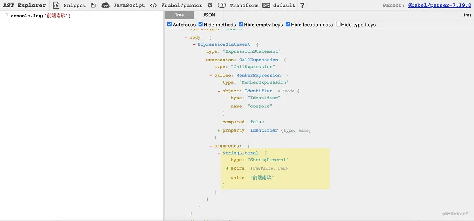Toggle the Transform switch

click(222, 6)
